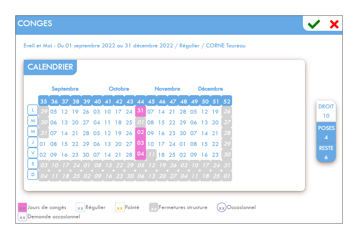The image size is (358, 239).
Task: Click the Demande occasionnel legend swatch
Action: point(22,217)
